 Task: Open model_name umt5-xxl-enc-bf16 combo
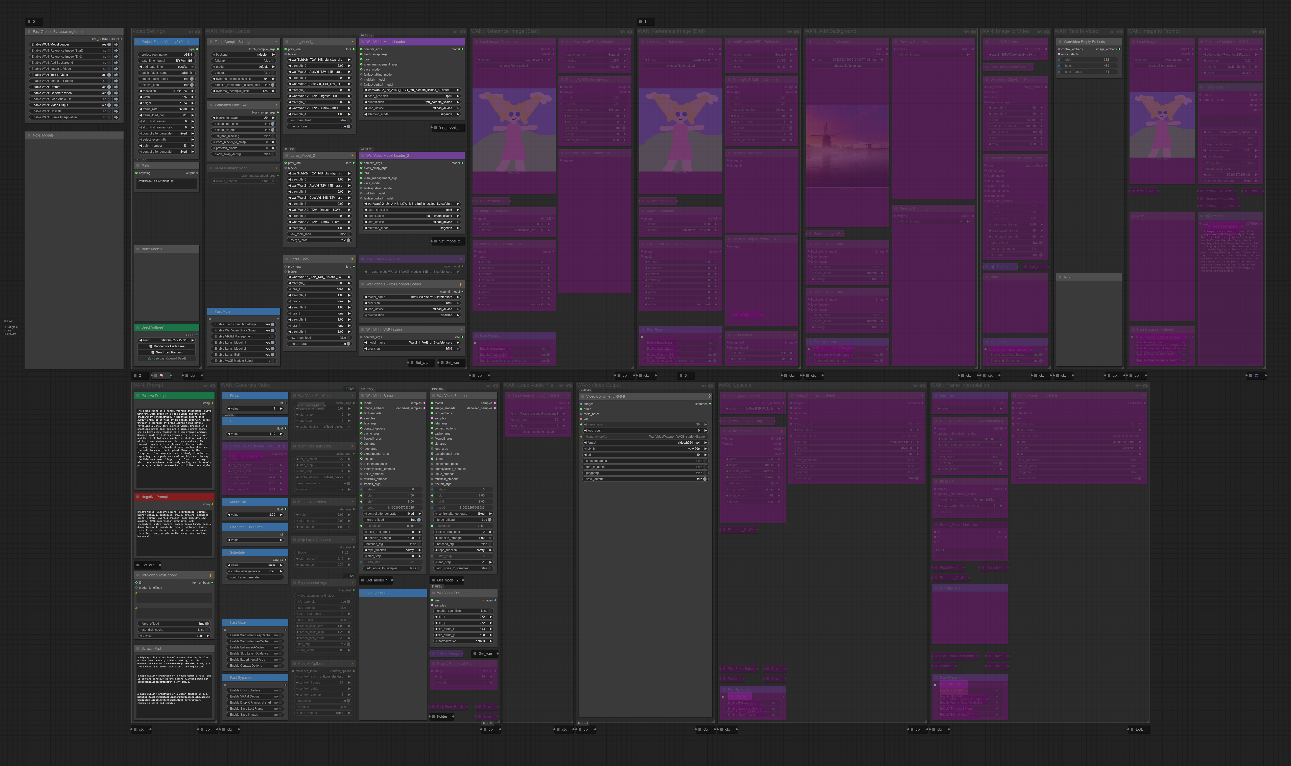coord(412,297)
